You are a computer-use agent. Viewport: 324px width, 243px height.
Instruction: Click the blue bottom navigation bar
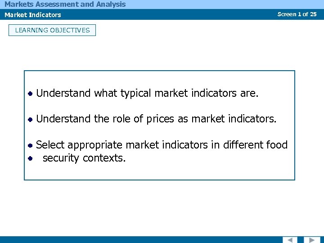(x=135, y=239)
